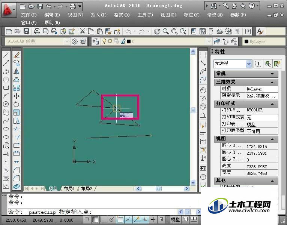Screen dimensions: 287x225
Task: Toggle PICKADD value button in properties
Action: click(258, 64)
